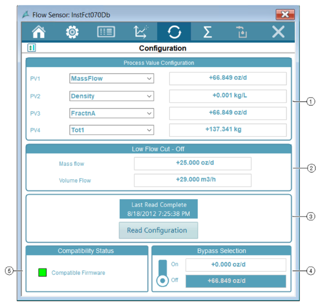Image resolution: width=317 pixels, height=303 pixels.
Task: Open the PV2 Density dropdown
Action: [112, 96]
